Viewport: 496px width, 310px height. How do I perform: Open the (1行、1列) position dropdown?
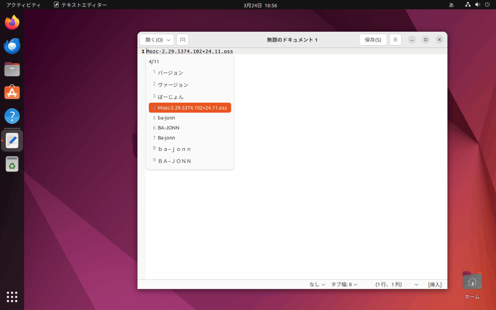point(397,284)
